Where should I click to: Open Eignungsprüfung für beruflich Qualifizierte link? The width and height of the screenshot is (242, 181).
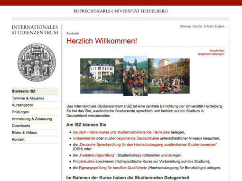point(113,168)
